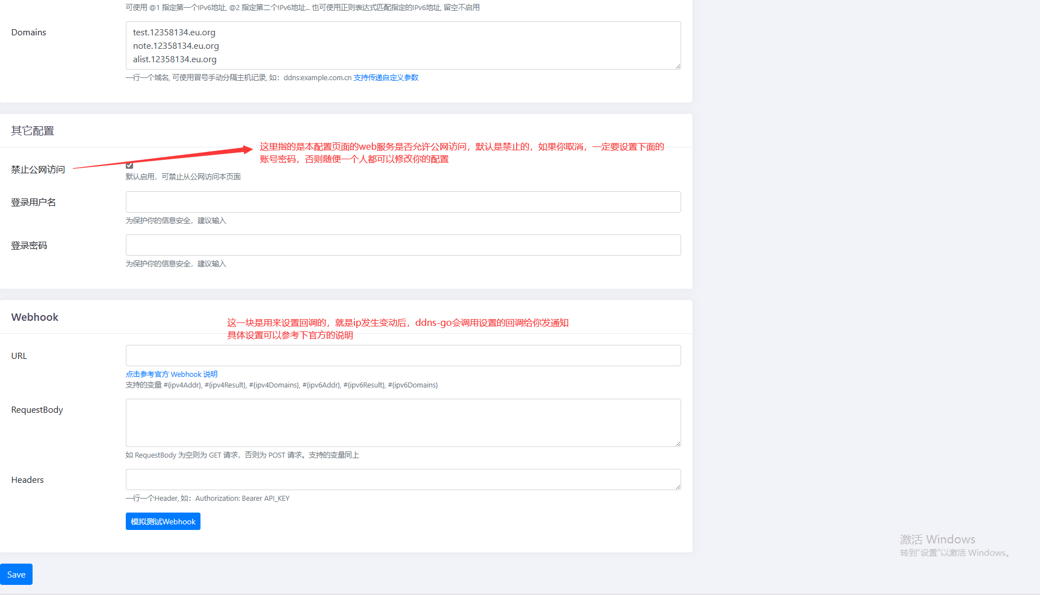Focus the 登录密码 input field

coord(403,245)
